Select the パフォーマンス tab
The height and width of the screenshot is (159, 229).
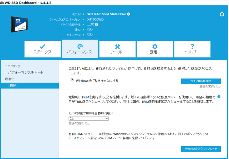tap(80, 49)
